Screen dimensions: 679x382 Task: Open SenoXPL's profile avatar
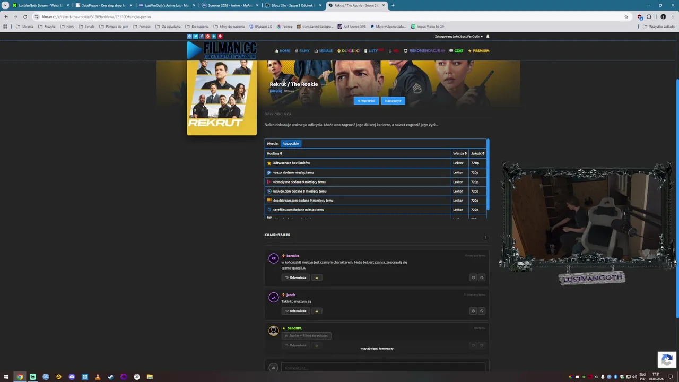coord(273,331)
